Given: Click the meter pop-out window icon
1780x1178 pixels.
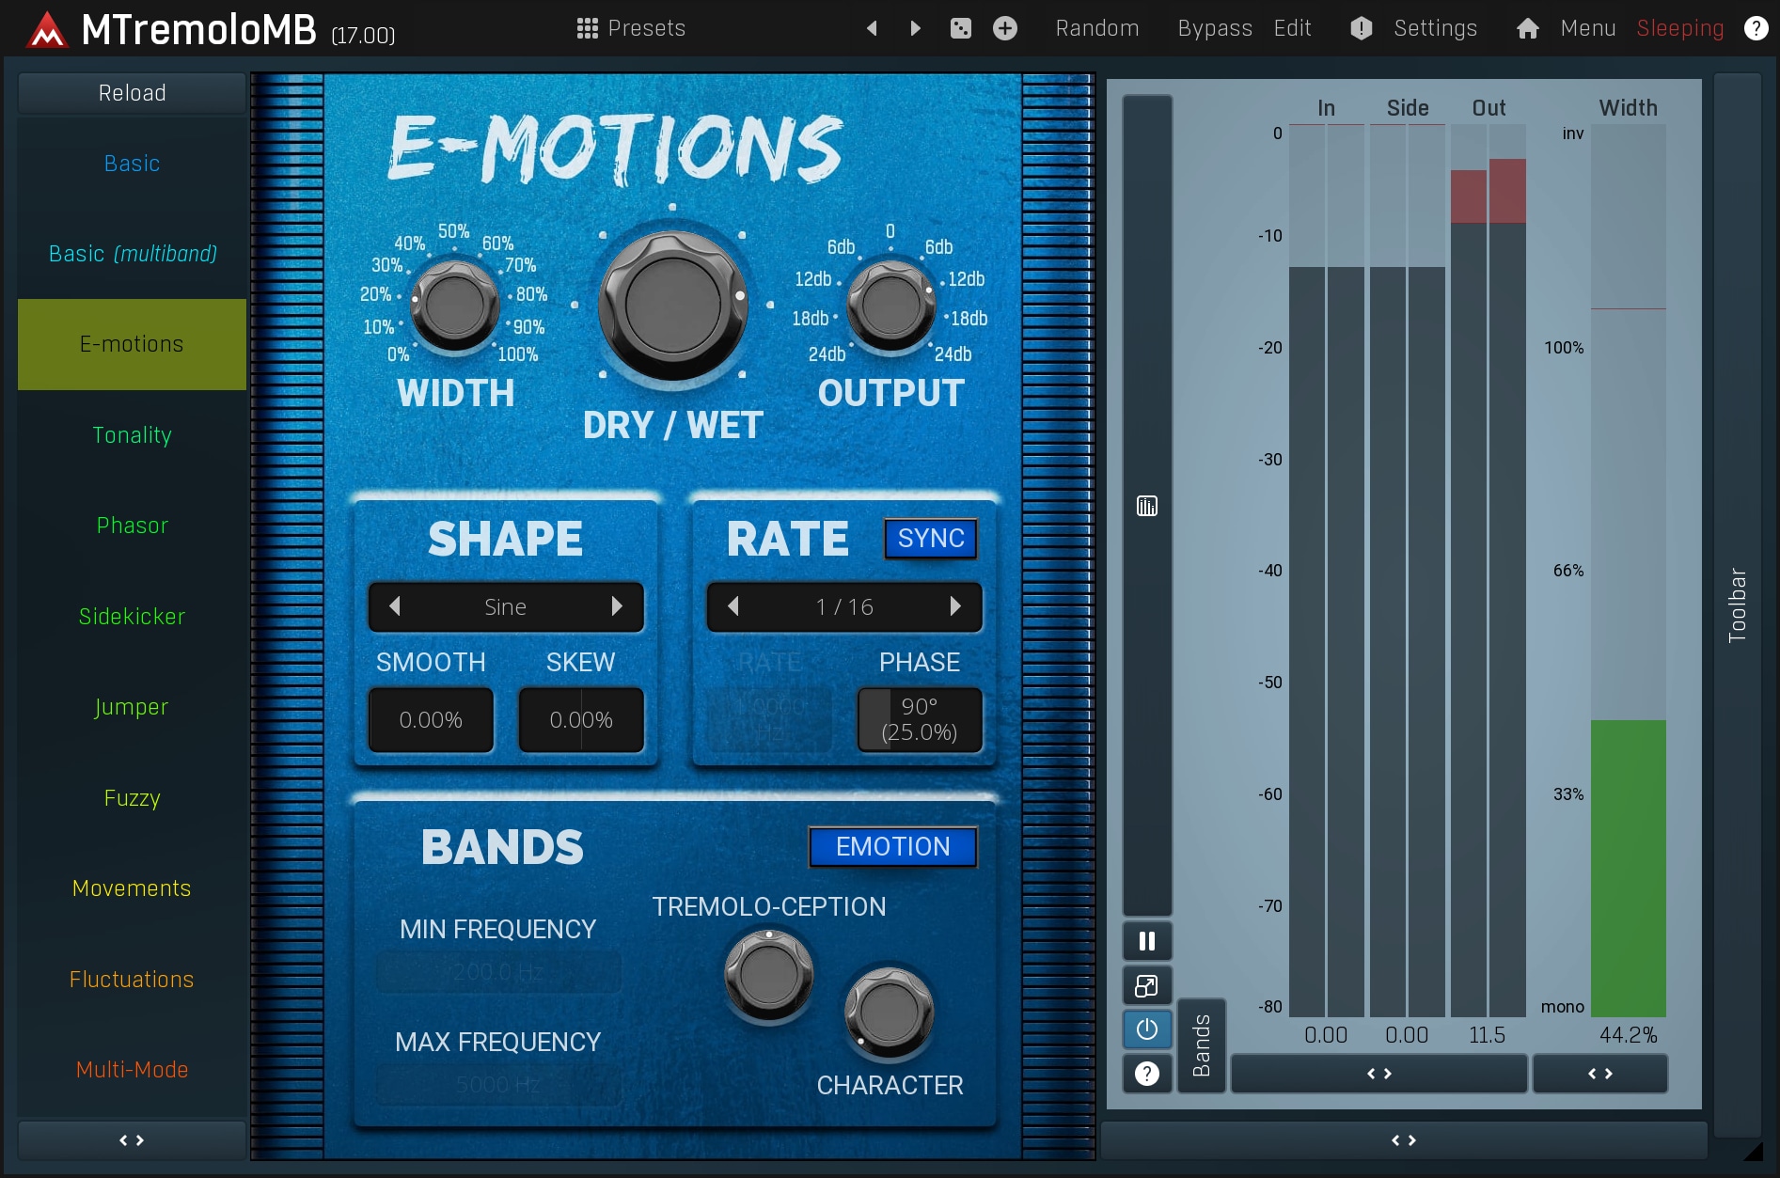Looking at the screenshot, I should click(x=1146, y=985).
